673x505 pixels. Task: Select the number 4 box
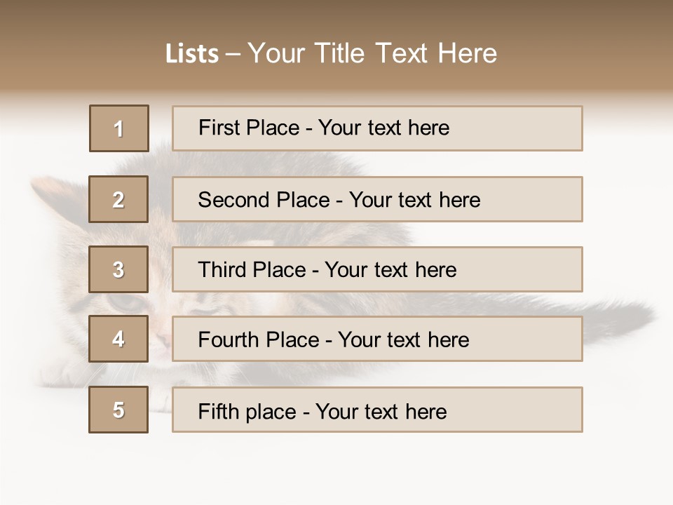[x=118, y=339]
